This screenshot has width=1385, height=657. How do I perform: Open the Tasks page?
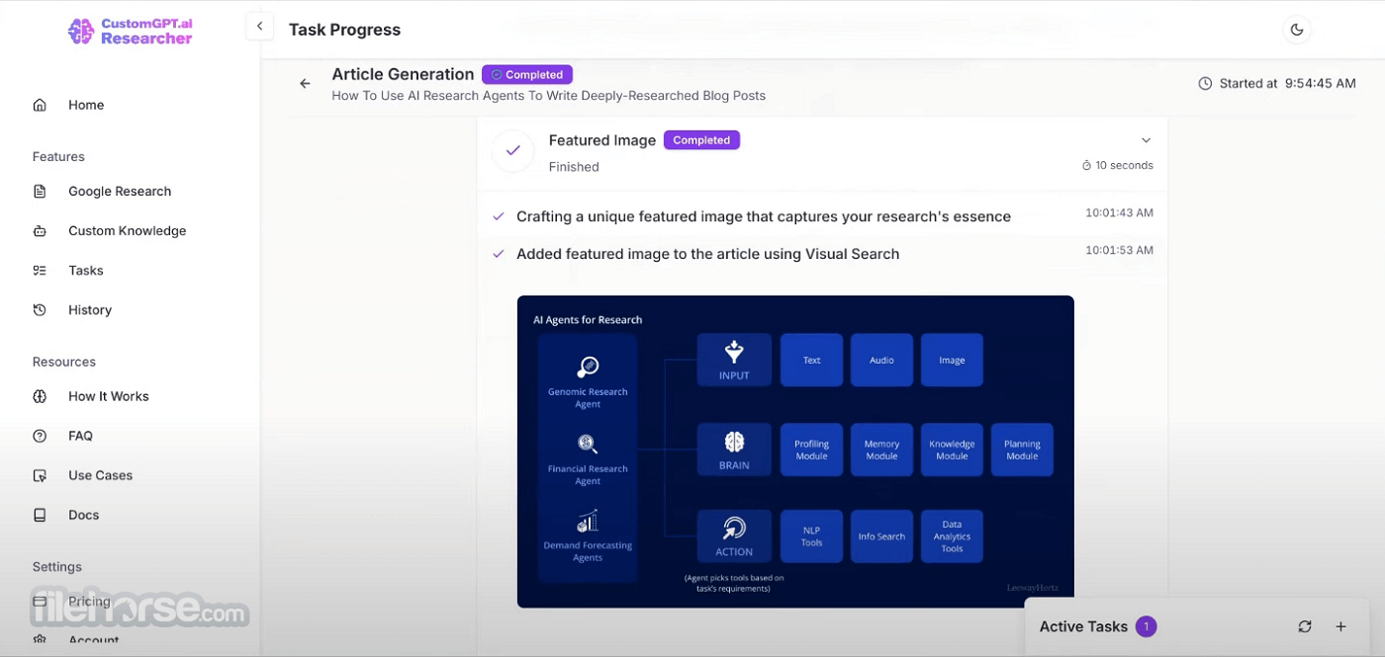tap(86, 271)
